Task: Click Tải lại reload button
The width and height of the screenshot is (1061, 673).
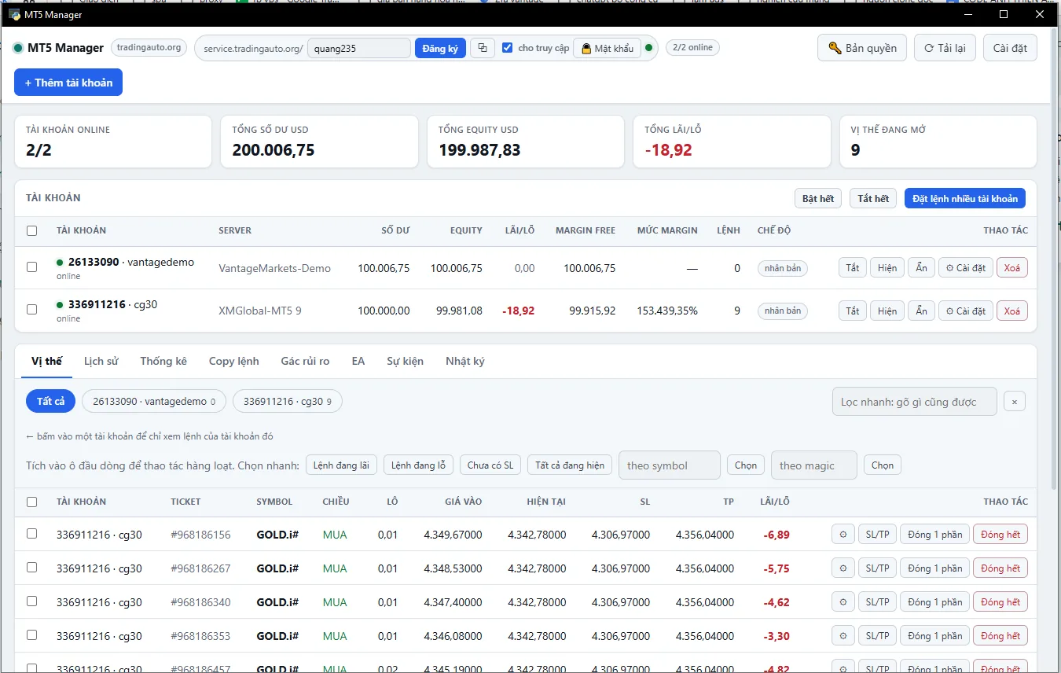Action: pyautogui.click(x=945, y=48)
